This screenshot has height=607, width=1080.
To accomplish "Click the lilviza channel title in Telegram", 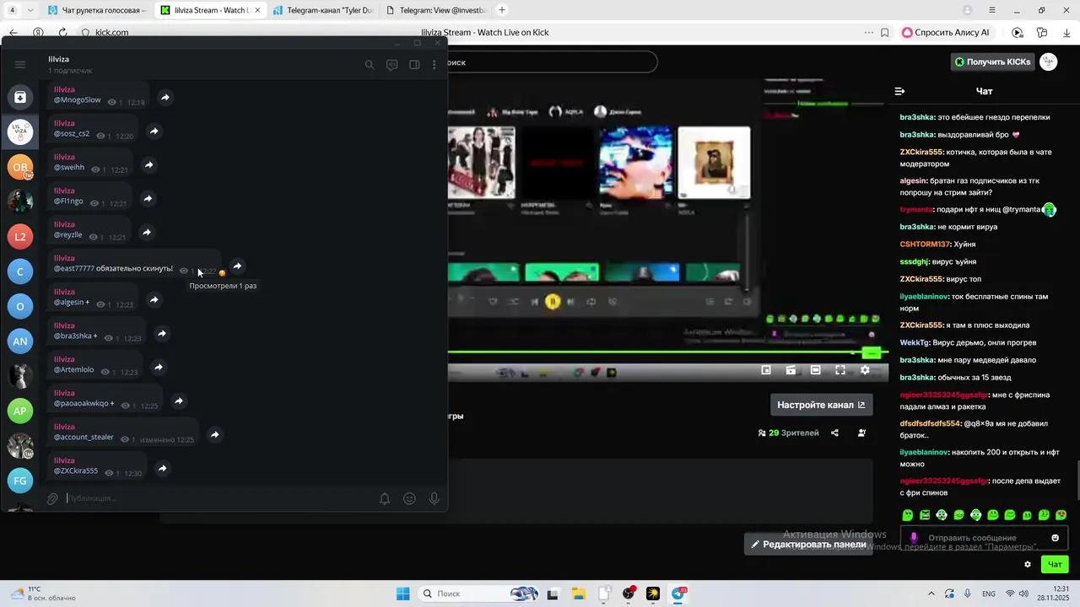I will [x=59, y=59].
